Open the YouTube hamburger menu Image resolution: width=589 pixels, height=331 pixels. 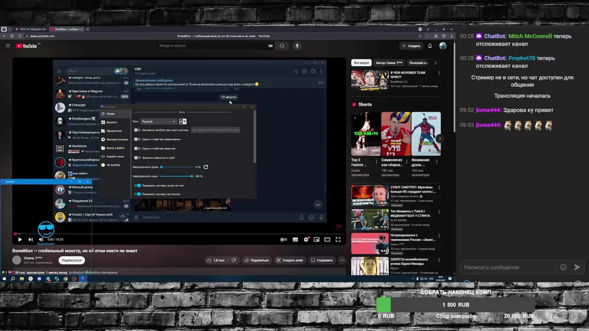(8, 46)
